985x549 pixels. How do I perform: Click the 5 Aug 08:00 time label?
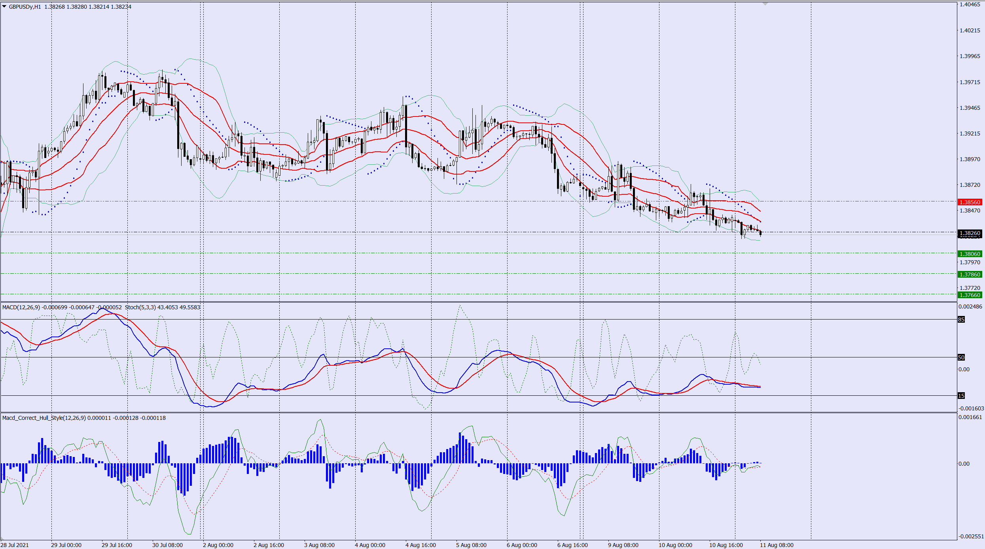pos(471,545)
